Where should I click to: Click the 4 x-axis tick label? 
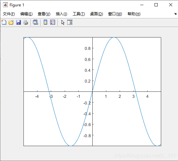click(x=147, y=97)
